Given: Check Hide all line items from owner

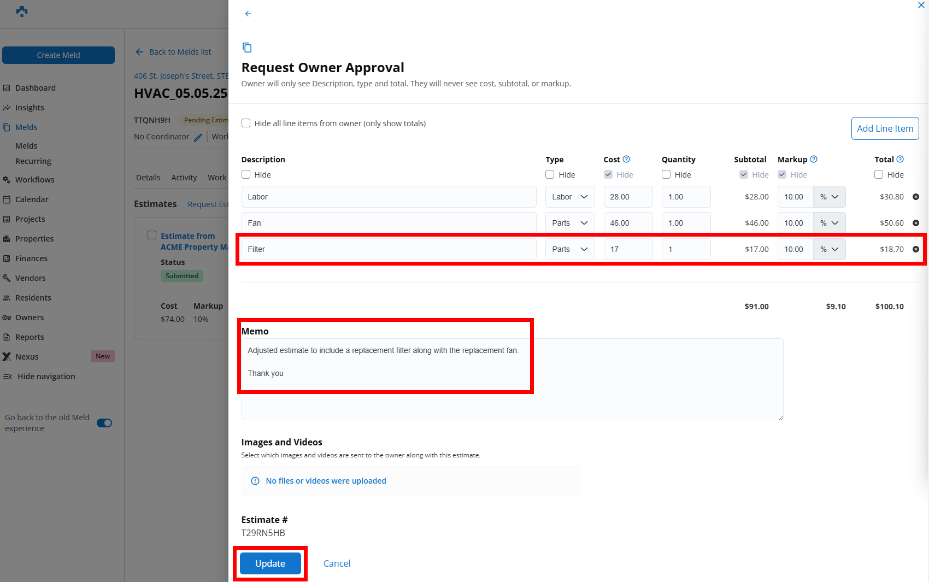Looking at the screenshot, I should (246, 124).
